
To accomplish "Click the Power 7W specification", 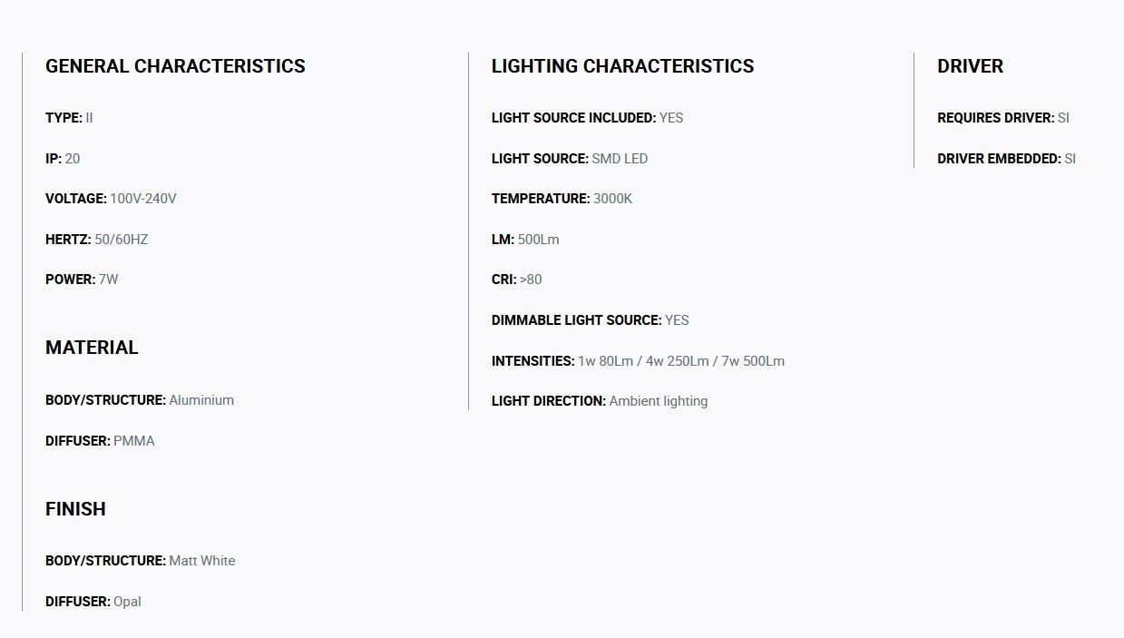I will coord(82,280).
